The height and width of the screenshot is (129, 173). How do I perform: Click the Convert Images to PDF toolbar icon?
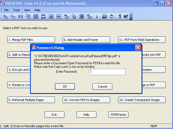tap(66, 17)
